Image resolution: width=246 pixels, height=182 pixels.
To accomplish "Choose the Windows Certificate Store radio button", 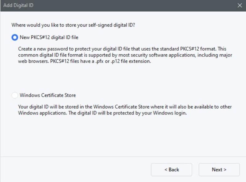I will (x=15, y=95).
